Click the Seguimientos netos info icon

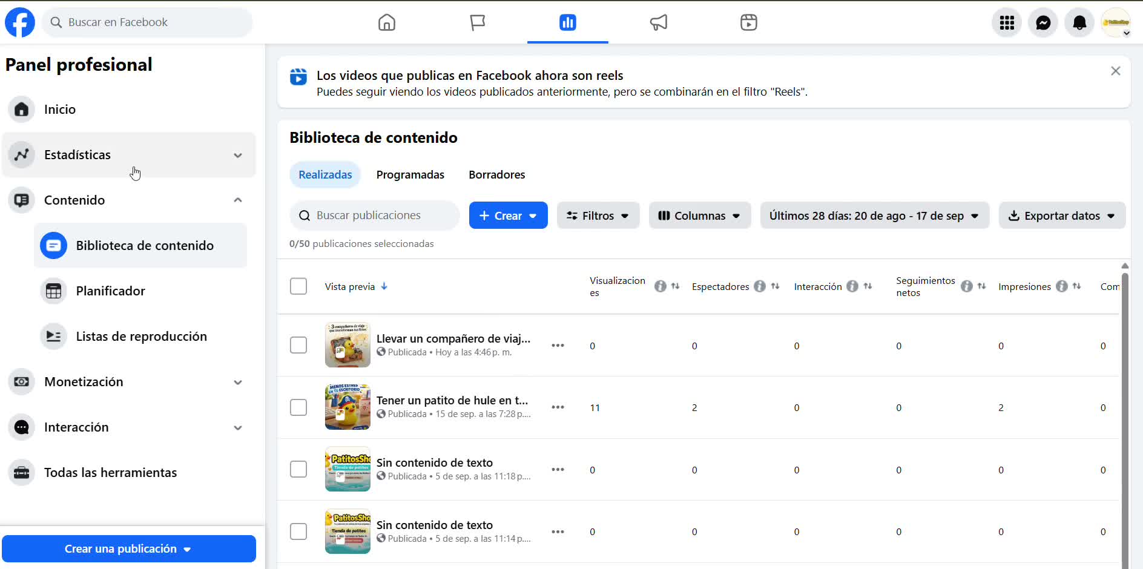967,286
